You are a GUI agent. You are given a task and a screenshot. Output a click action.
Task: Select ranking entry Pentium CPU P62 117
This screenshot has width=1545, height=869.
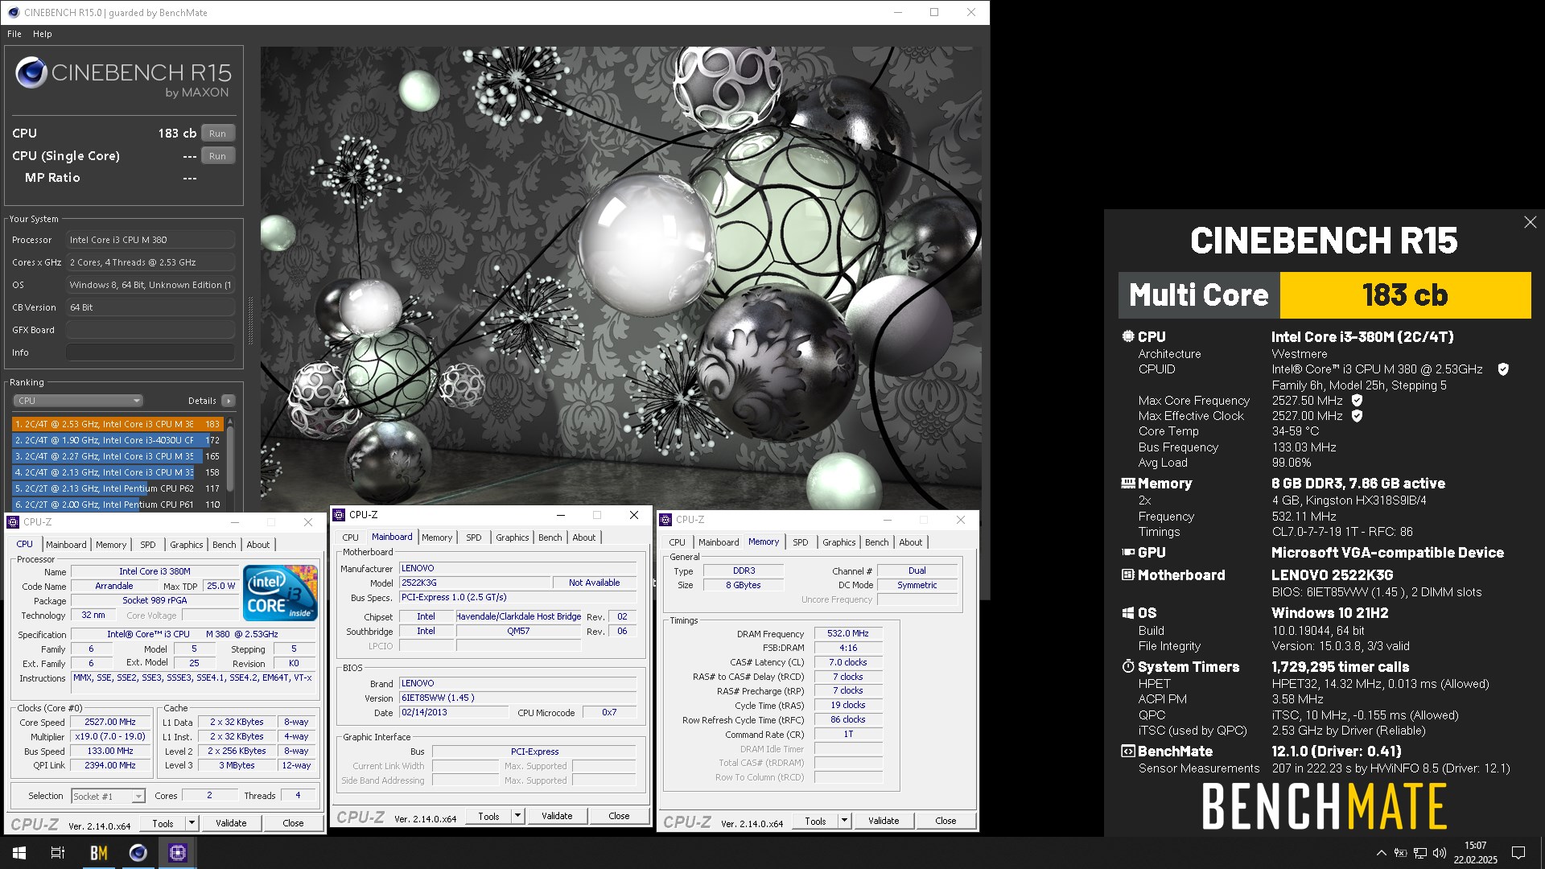pos(117,488)
